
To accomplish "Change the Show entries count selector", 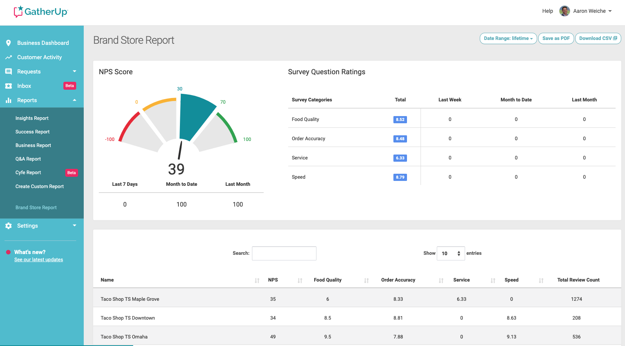I will [x=451, y=253].
